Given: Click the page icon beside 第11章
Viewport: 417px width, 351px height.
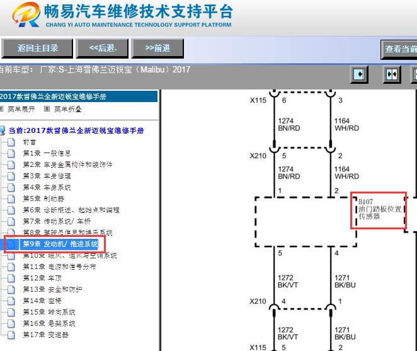Looking at the screenshot, I should pyautogui.click(x=11, y=267).
